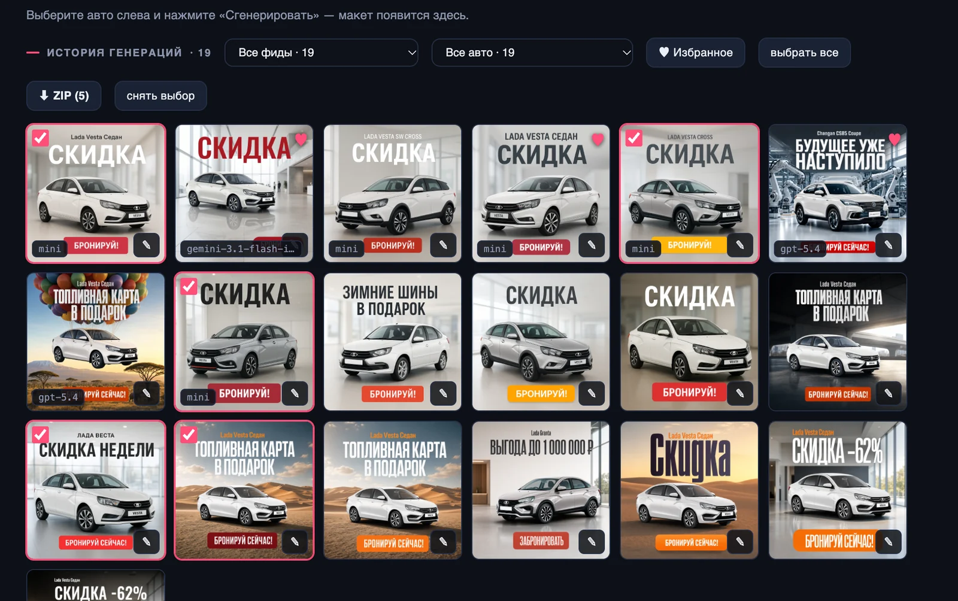Click pencil on СКИДКА card with orange БРОНИРУЙ! button
The height and width of the screenshot is (601, 958).
592,393
